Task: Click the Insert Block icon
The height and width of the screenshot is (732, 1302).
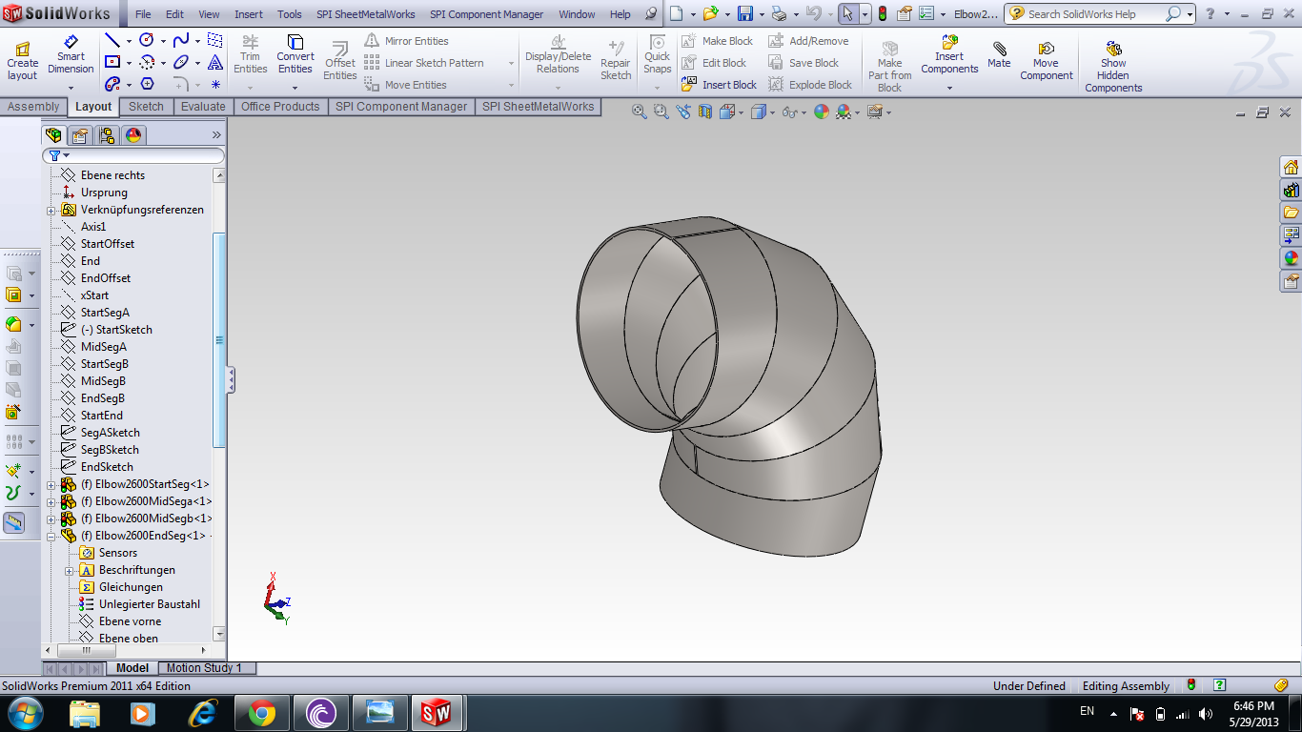Action: pos(689,85)
